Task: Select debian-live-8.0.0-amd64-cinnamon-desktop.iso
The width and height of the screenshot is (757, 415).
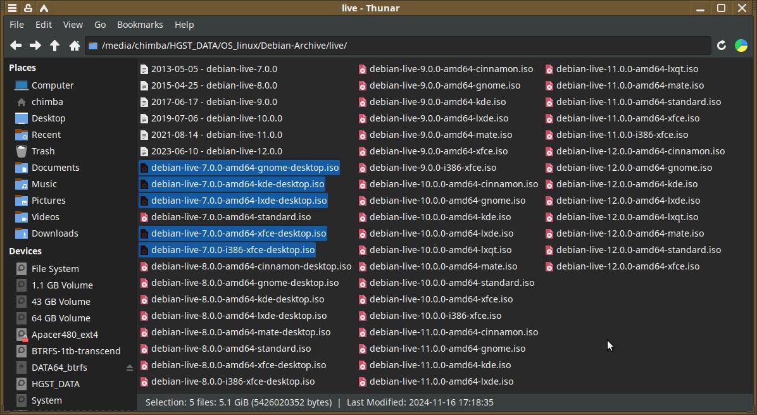Action: [x=246, y=266]
